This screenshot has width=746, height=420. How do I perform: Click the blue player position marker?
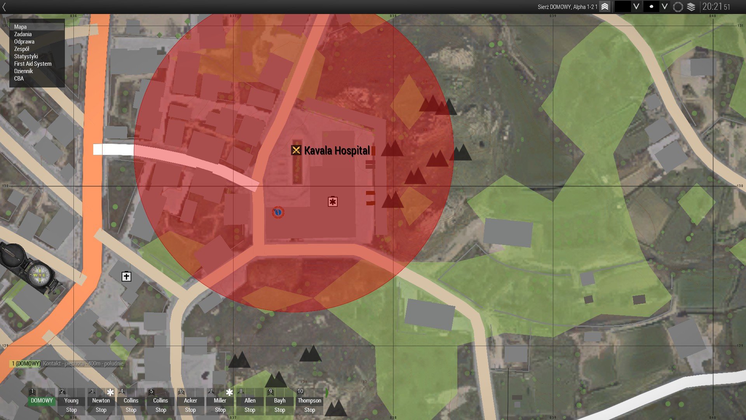pyautogui.click(x=278, y=212)
